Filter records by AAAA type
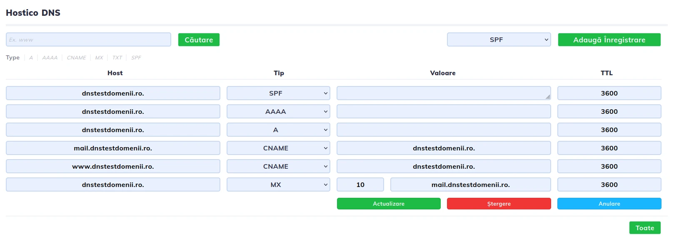674x241 pixels. click(50, 58)
